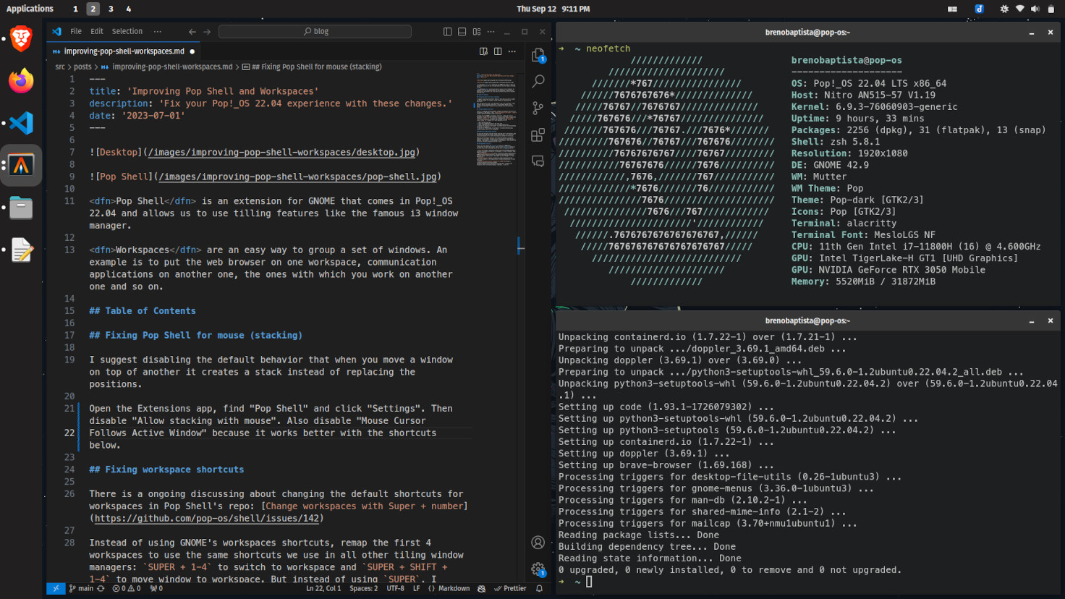The height and width of the screenshot is (599, 1065).
Task: Open the File menu
Action: [x=76, y=32]
